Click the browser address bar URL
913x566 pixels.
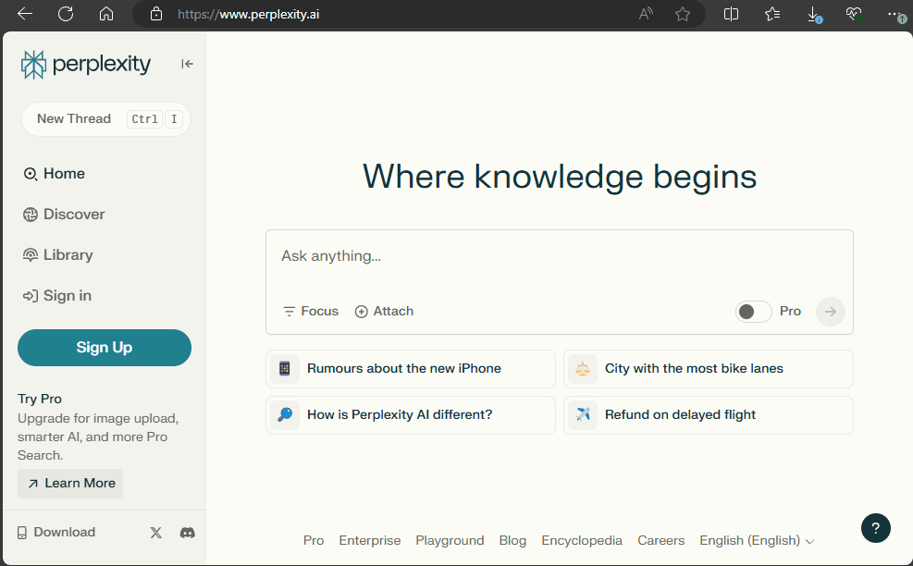click(249, 14)
